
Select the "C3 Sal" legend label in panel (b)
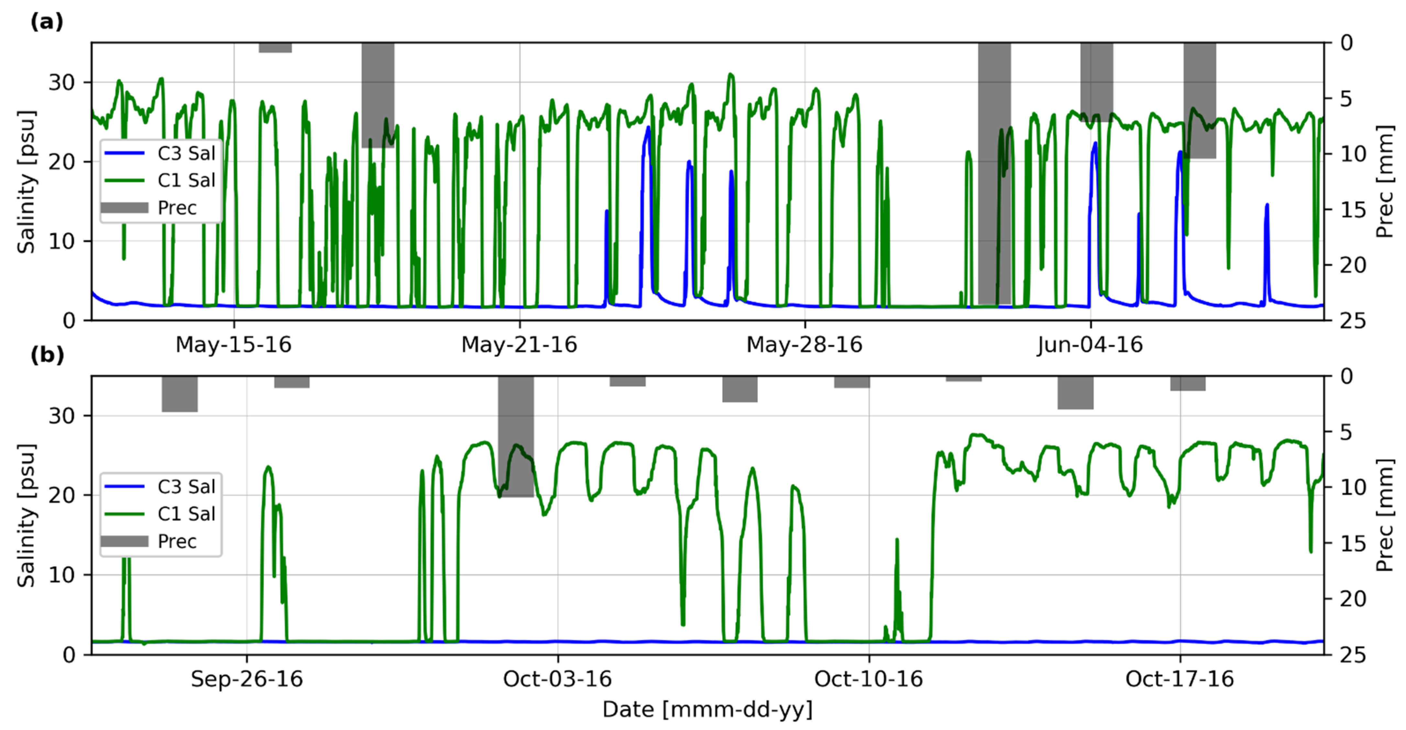tap(187, 487)
